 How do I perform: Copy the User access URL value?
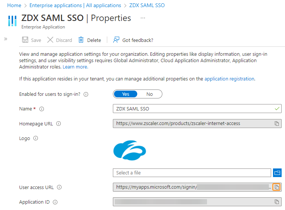tap(276, 187)
